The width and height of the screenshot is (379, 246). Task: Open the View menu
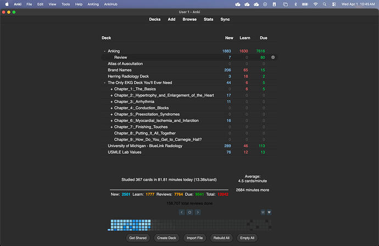point(52,4)
